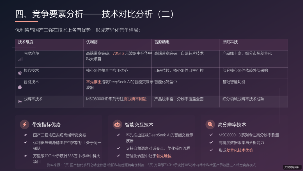Click the bullet text 万里眼70GHz示波器385万中标华中科大项目
Viewport: 303px width, 171px height.
(x=66, y=159)
